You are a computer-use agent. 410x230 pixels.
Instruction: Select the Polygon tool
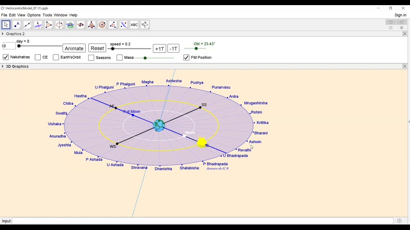tap(49, 25)
